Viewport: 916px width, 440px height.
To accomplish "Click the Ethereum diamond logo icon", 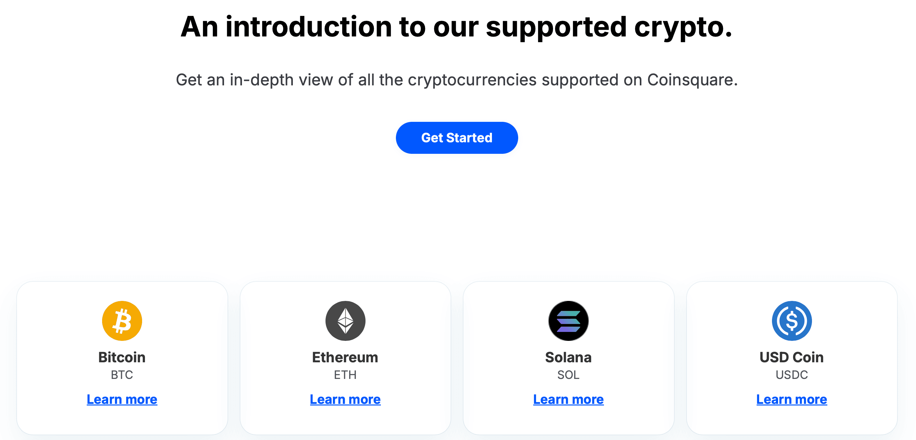I will 345,321.
